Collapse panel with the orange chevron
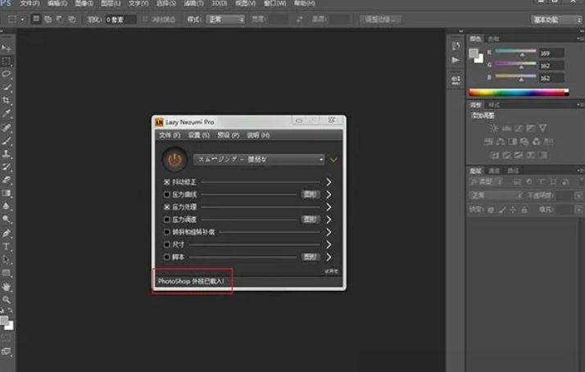Image resolution: width=585 pixels, height=372 pixels. pyautogui.click(x=333, y=160)
